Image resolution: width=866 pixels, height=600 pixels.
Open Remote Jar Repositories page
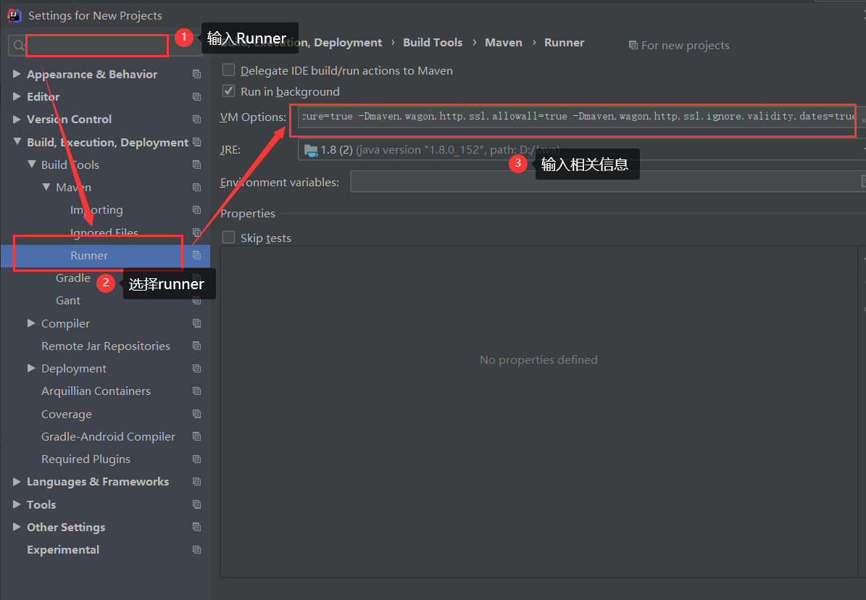[x=106, y=346]
